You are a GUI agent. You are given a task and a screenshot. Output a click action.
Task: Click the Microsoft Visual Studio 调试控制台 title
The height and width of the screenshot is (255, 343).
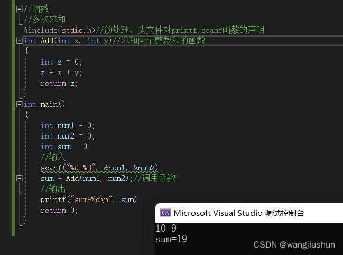pos(239,213)
